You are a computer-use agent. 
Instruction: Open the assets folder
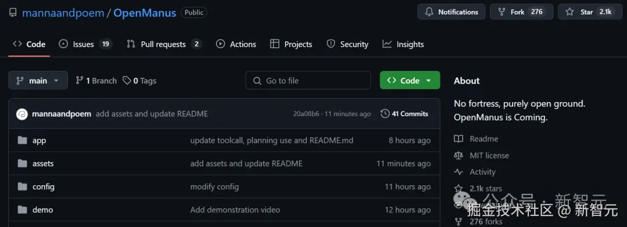tap(43, 164)
